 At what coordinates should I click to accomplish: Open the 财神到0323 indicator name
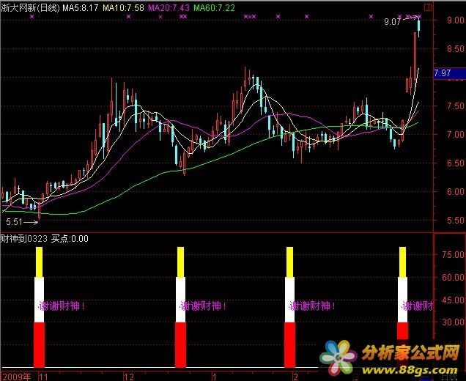[x=24, y=239]
